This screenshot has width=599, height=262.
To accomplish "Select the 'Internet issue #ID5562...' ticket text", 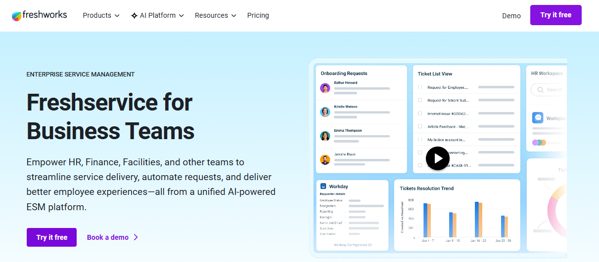I will pos(448,113).
